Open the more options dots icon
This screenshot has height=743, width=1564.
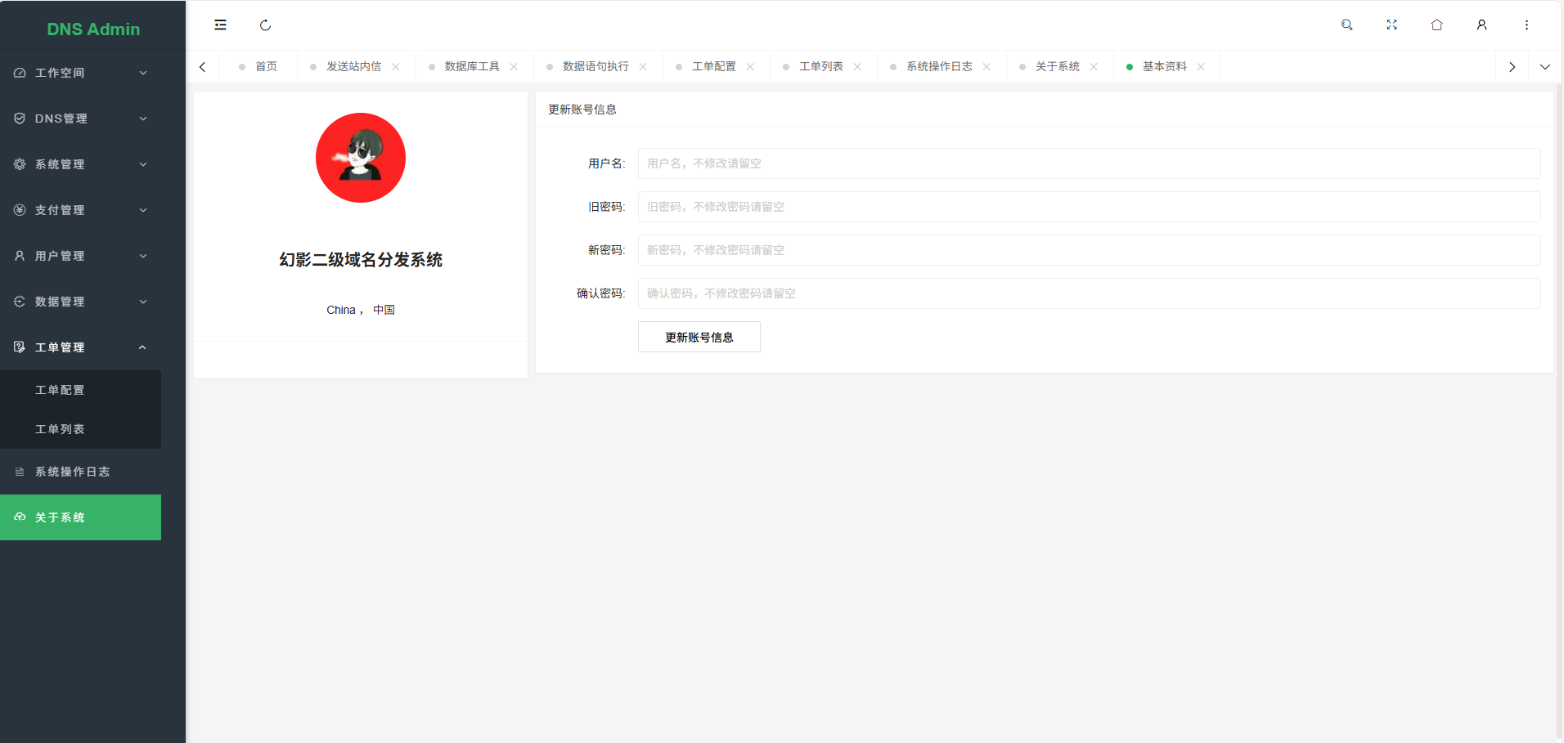tap(1526, 25)
